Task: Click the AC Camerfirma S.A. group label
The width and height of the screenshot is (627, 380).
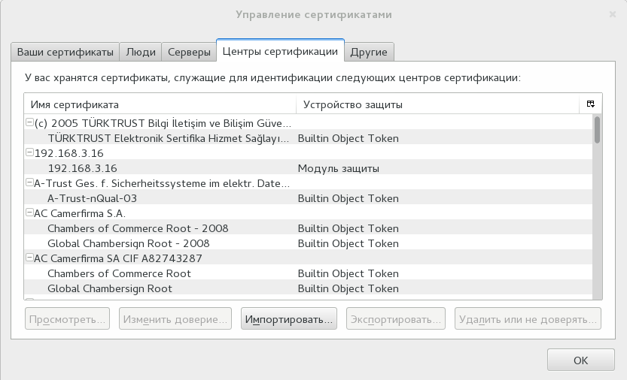Action: [x=80, y=213]
